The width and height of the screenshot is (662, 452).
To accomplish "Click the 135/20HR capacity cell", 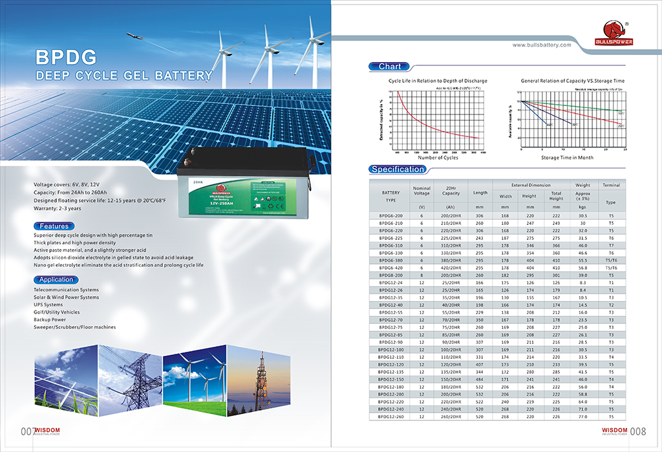I will click(x=451, y=372).
